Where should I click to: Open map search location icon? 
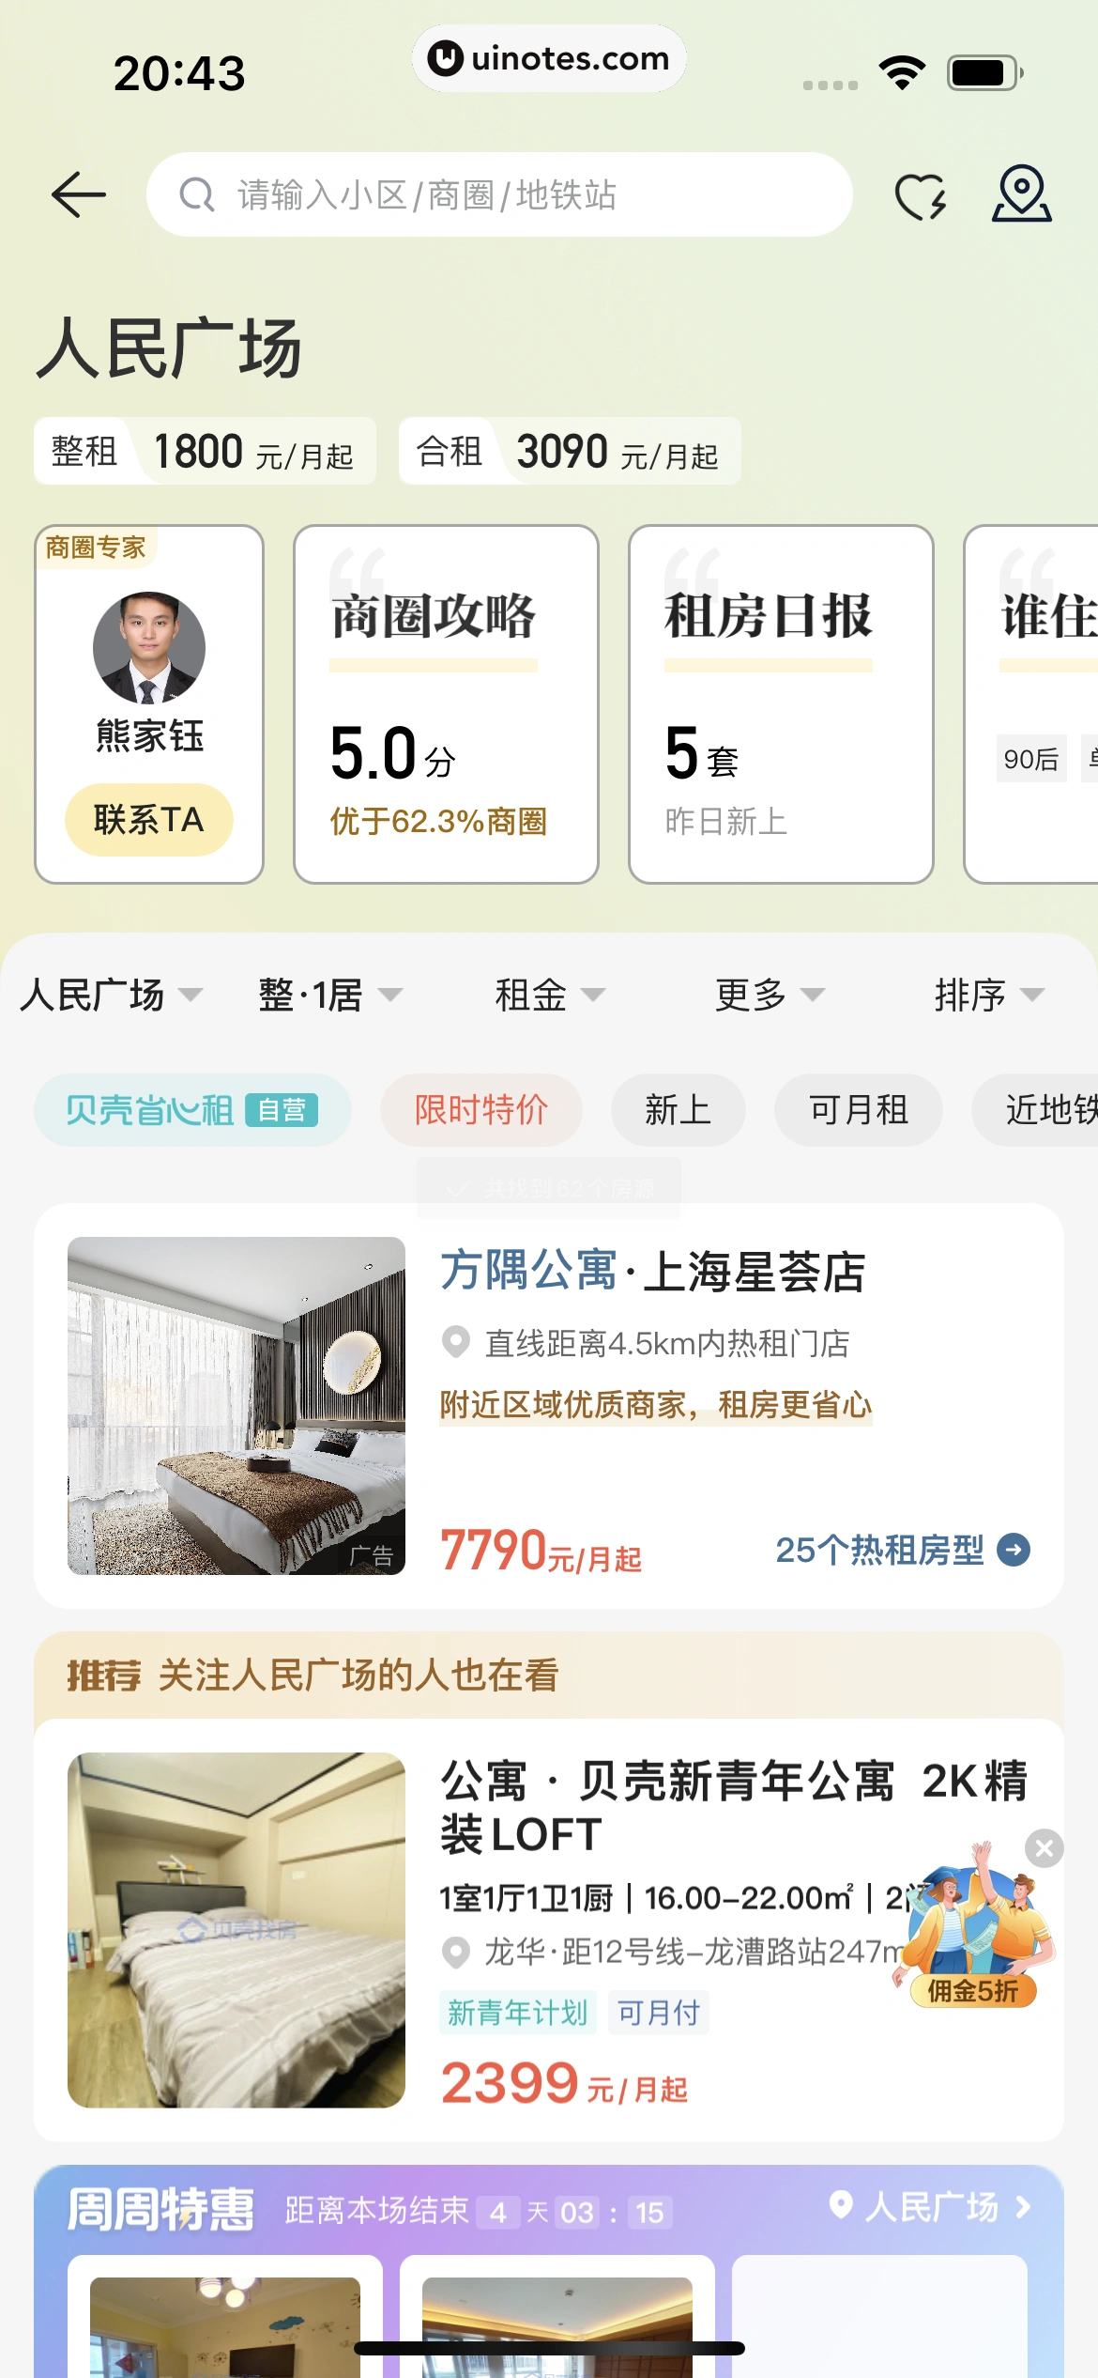[1021, 194]
